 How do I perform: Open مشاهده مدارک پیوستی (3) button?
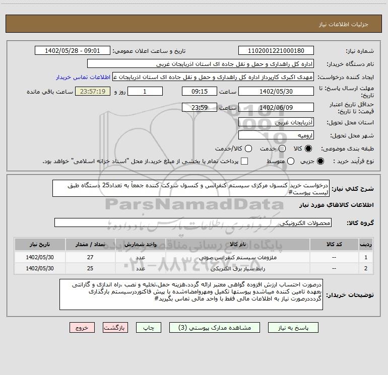click(x=215, y=328)
